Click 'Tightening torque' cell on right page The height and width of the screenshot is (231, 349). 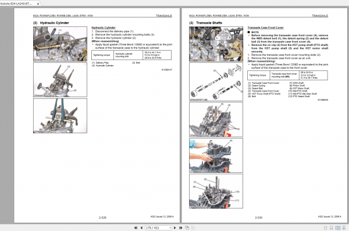[259, 75]
